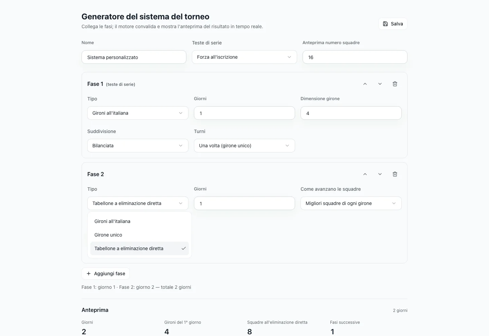The image size is (489, 336).
Task: Delete Fase 2 with trash icon
Action: [395, 174]
